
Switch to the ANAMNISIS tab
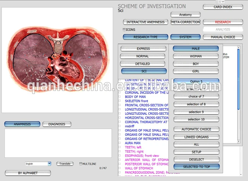click(22, 124)
